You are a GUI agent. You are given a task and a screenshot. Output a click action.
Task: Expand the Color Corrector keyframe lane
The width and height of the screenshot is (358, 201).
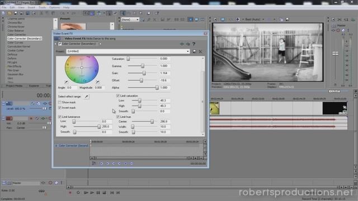click(x=56, y=146)
